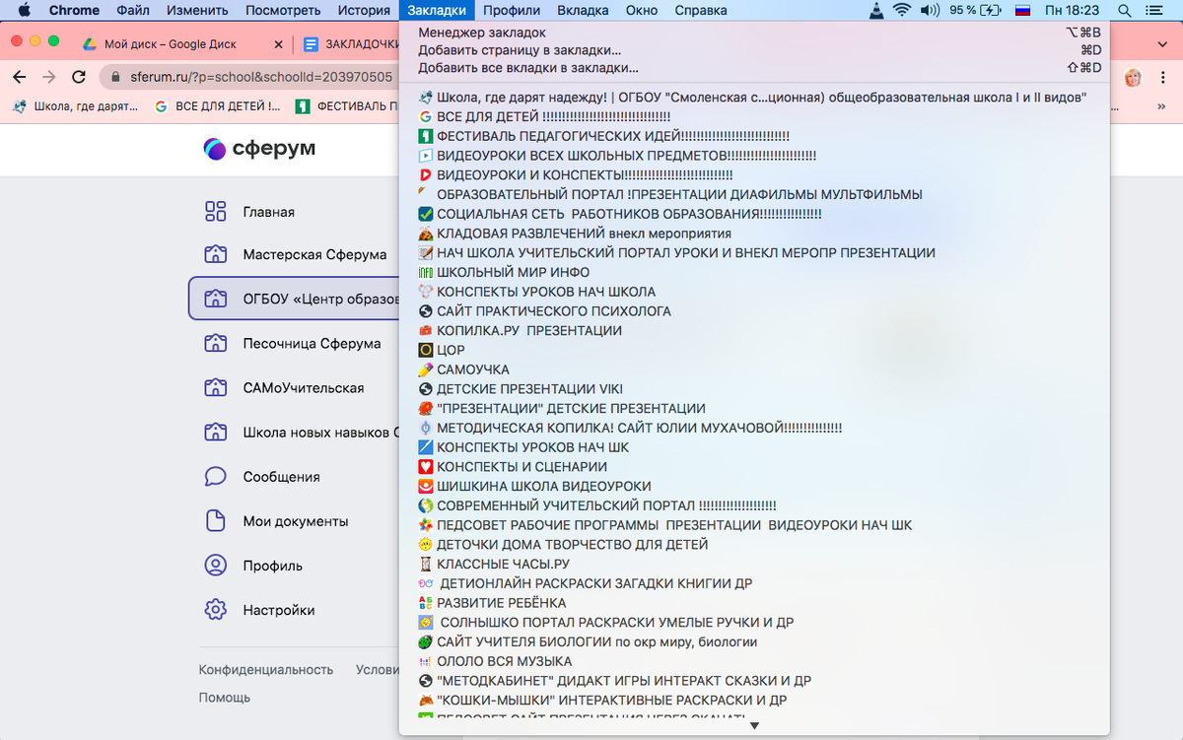The height and width of the screenshot is (740, 1183).
Task: Open bookmark ШИШКИНА ШКОЛА ВИДЕОУРОКИ
Action: (754, 486)
